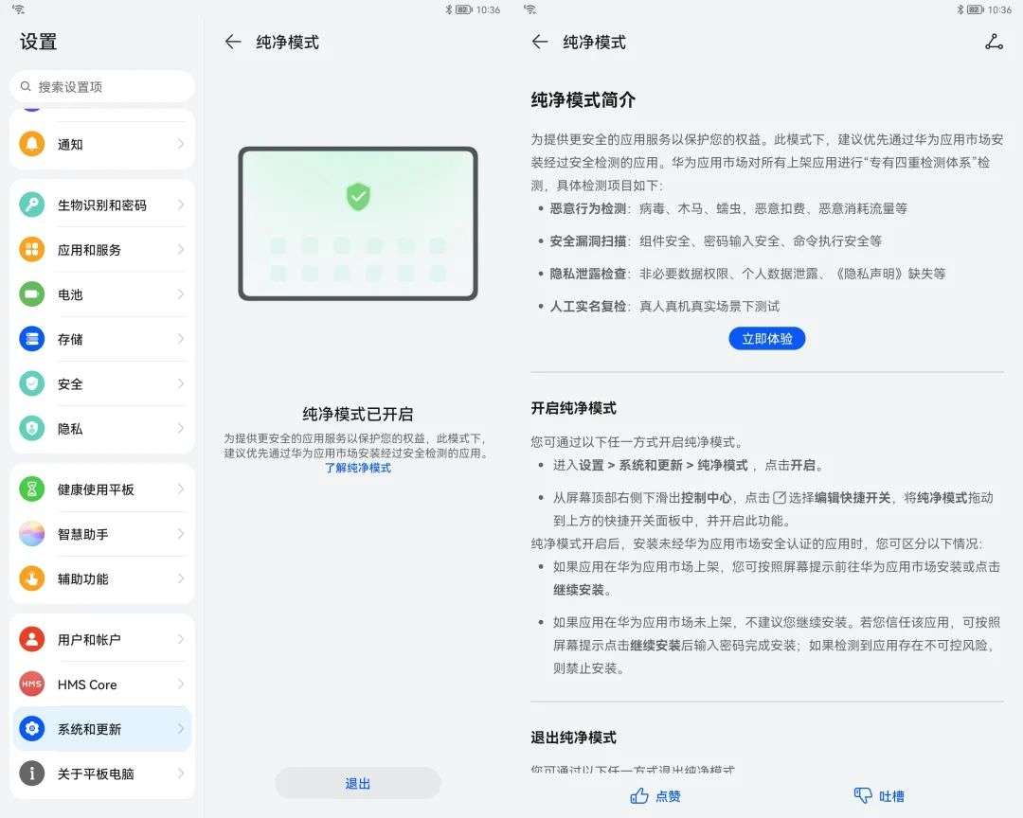Tap the 用户和帐户 person icon
Screen dimensions: 1023x818
click(x=32, y=639)
